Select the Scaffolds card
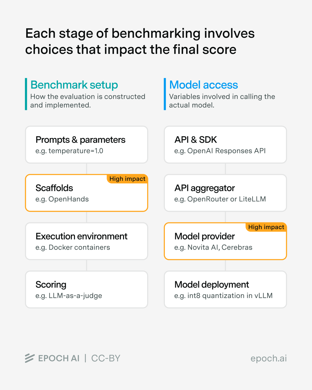 click(87, 193)
